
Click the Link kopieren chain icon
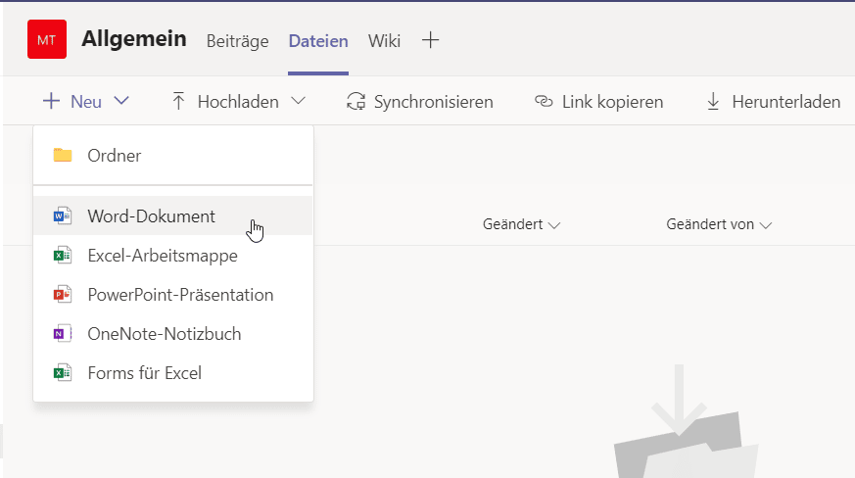(x=544, y=101)
